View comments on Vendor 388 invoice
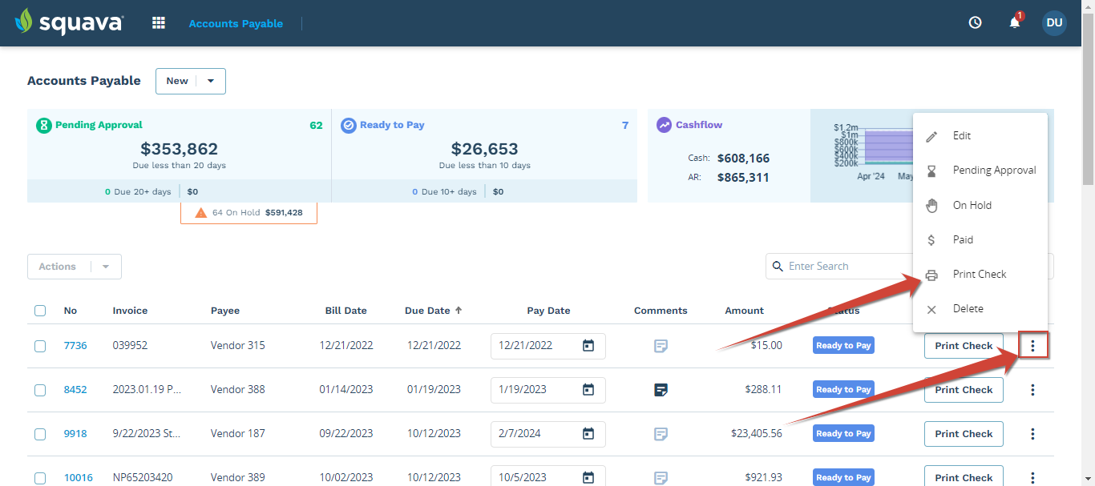Screen dimensions: 1095x486 coord(661,390)
